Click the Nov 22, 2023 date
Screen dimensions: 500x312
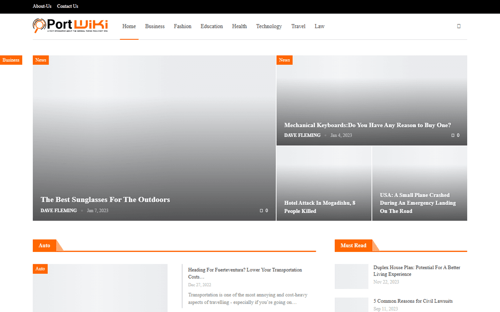coord(386,282)
